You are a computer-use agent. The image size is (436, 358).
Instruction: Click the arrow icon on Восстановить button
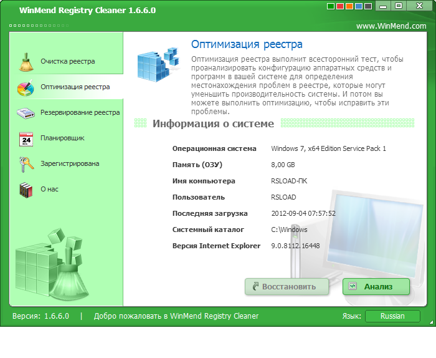255,286
